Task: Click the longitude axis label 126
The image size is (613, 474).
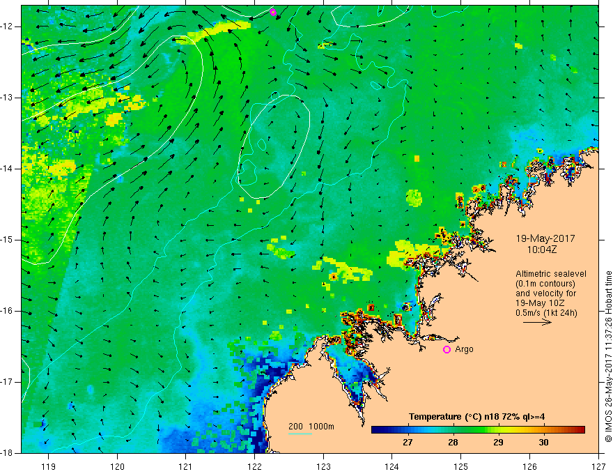Action: [529, 466]
